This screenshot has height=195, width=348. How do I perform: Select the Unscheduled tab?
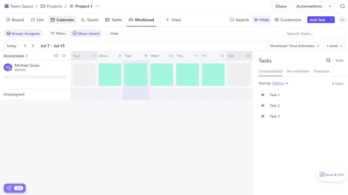click(270, 71)
